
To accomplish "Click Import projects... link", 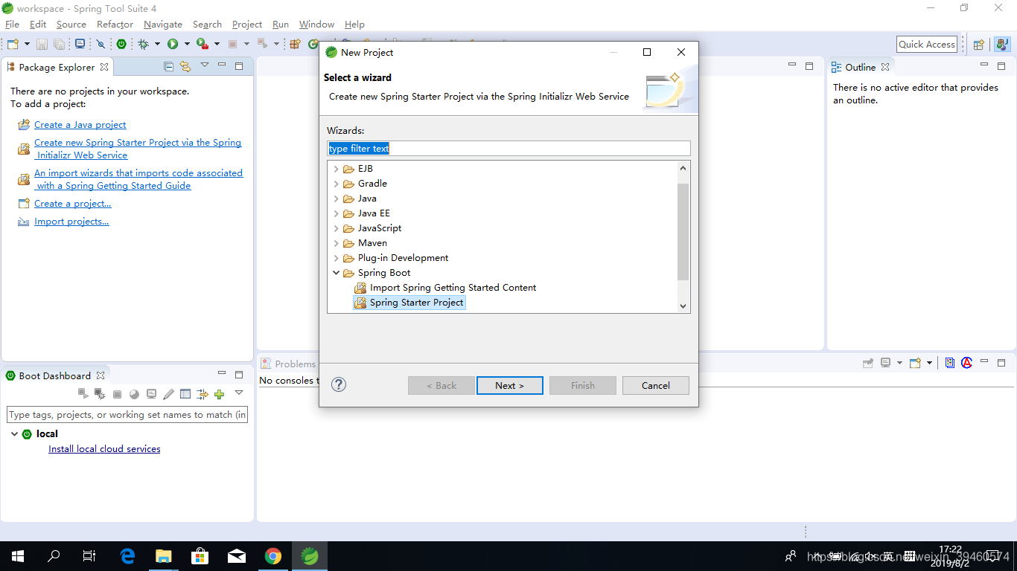I will [71, 222].
